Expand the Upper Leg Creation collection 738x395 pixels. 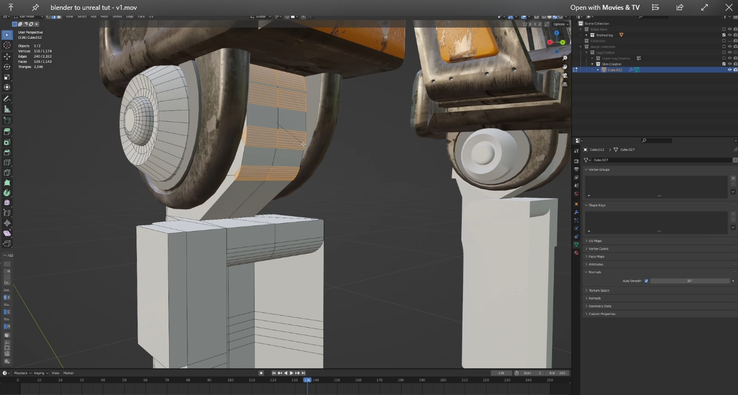pos(592,58)
